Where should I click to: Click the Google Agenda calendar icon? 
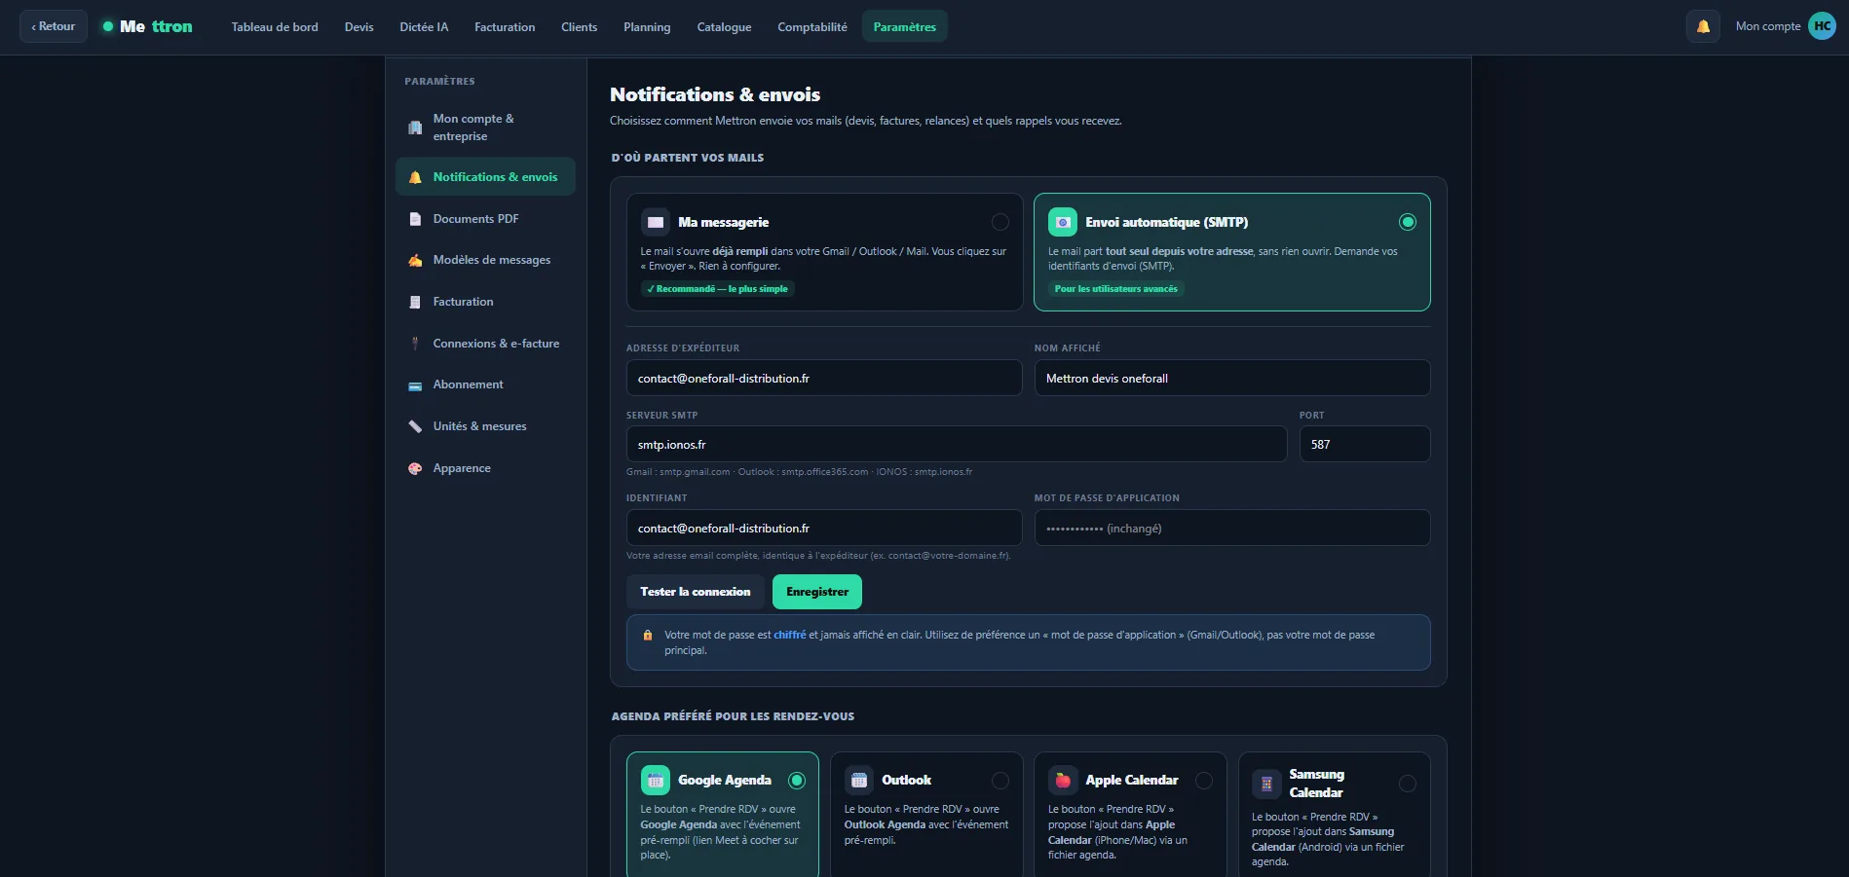tap(656, 781)
